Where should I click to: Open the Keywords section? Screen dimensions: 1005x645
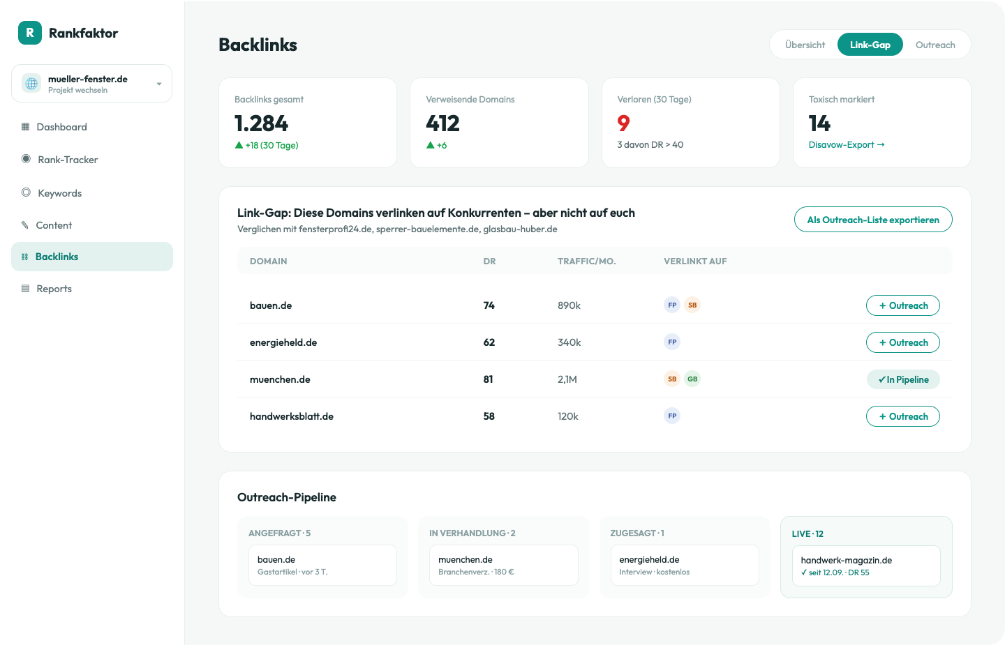point(92,193)
